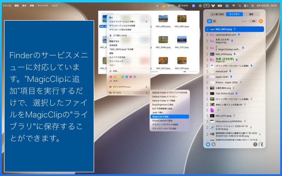Switch to the よく使う項目 tab

coord(217,14)
